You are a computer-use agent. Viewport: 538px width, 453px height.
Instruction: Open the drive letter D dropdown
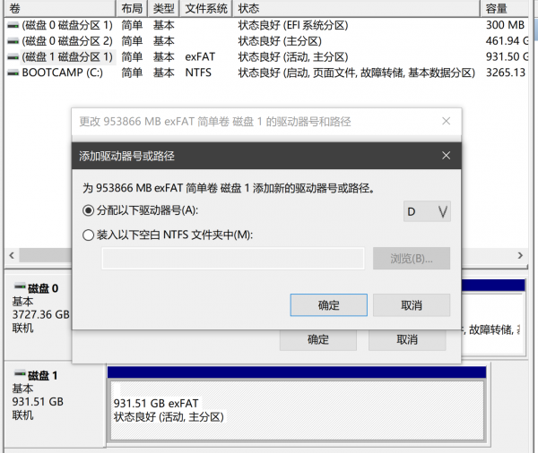point(427,211)
